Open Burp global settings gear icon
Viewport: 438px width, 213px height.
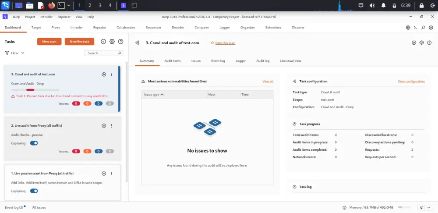431,28
